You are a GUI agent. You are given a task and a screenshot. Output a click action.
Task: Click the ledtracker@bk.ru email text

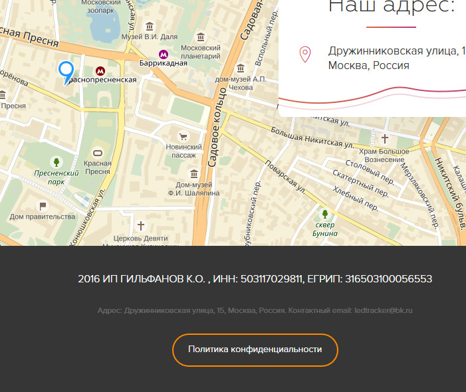(384, 311)
